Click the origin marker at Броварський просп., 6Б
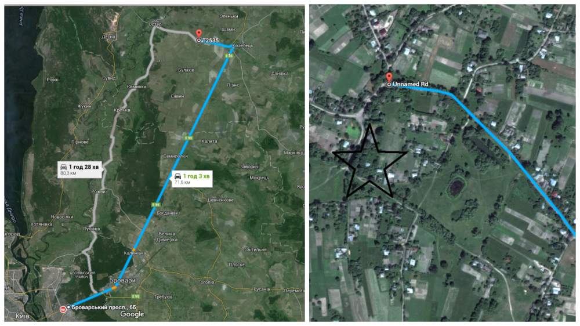Viewport: 580px width, 326px height. 68,307
